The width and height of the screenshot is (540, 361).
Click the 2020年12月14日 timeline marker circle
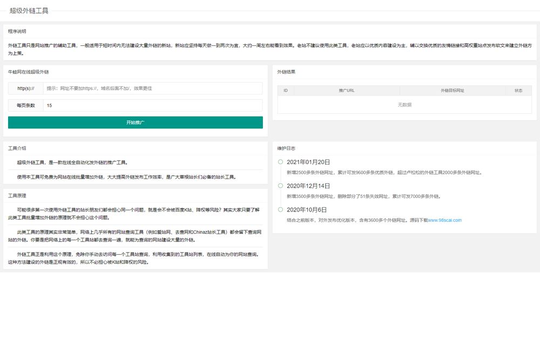280,186
